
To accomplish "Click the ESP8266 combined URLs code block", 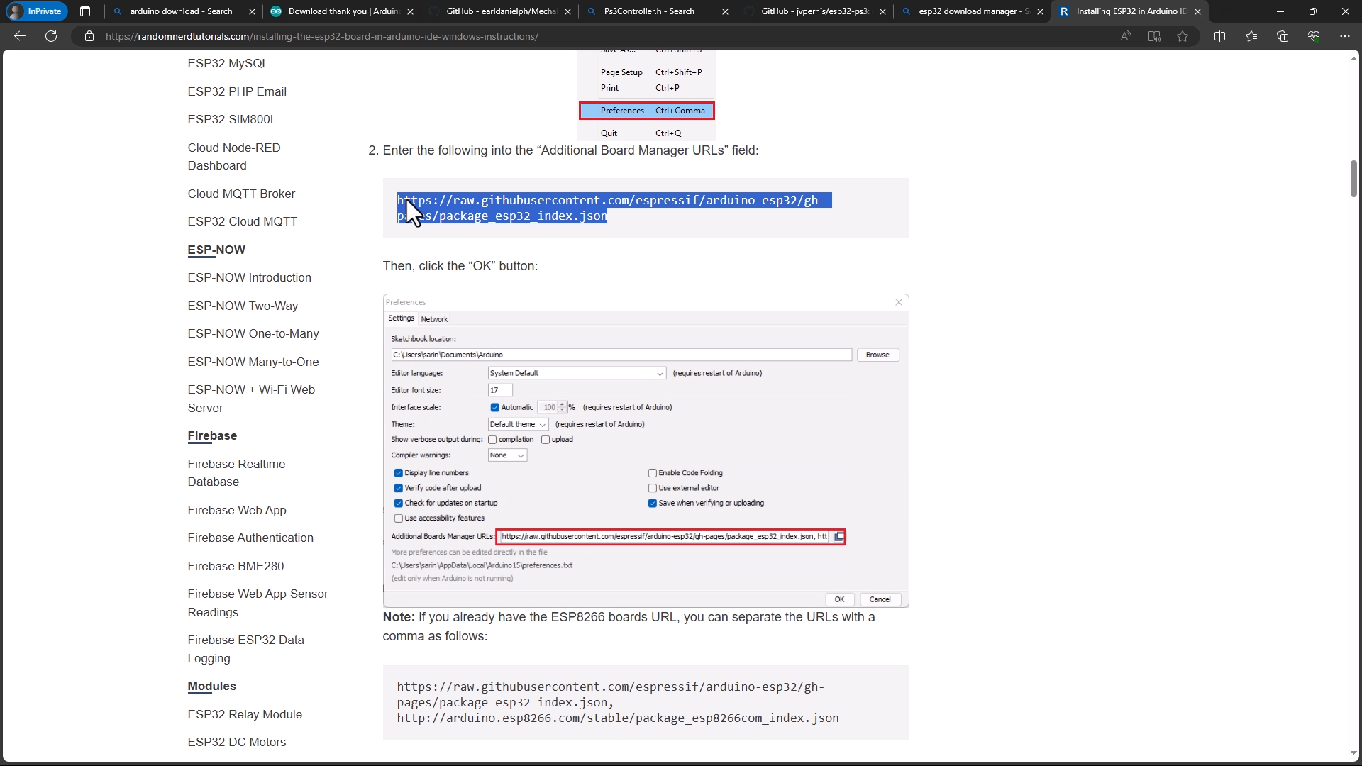I will coord(646,702).
